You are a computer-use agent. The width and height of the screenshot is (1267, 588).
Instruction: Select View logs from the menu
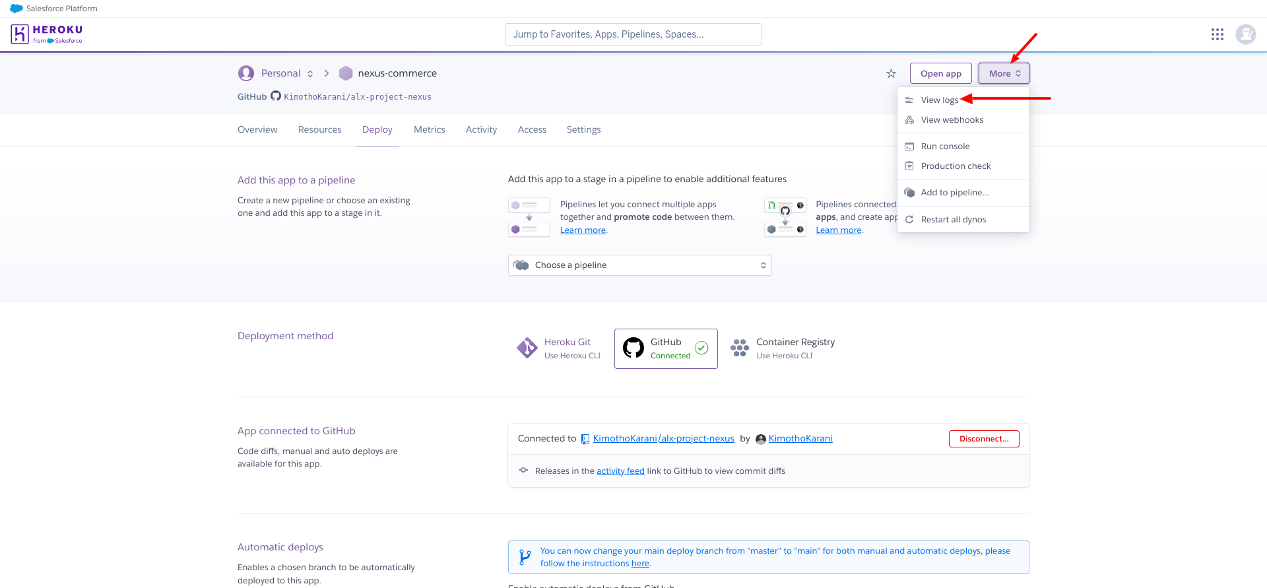tap(963, 100)
